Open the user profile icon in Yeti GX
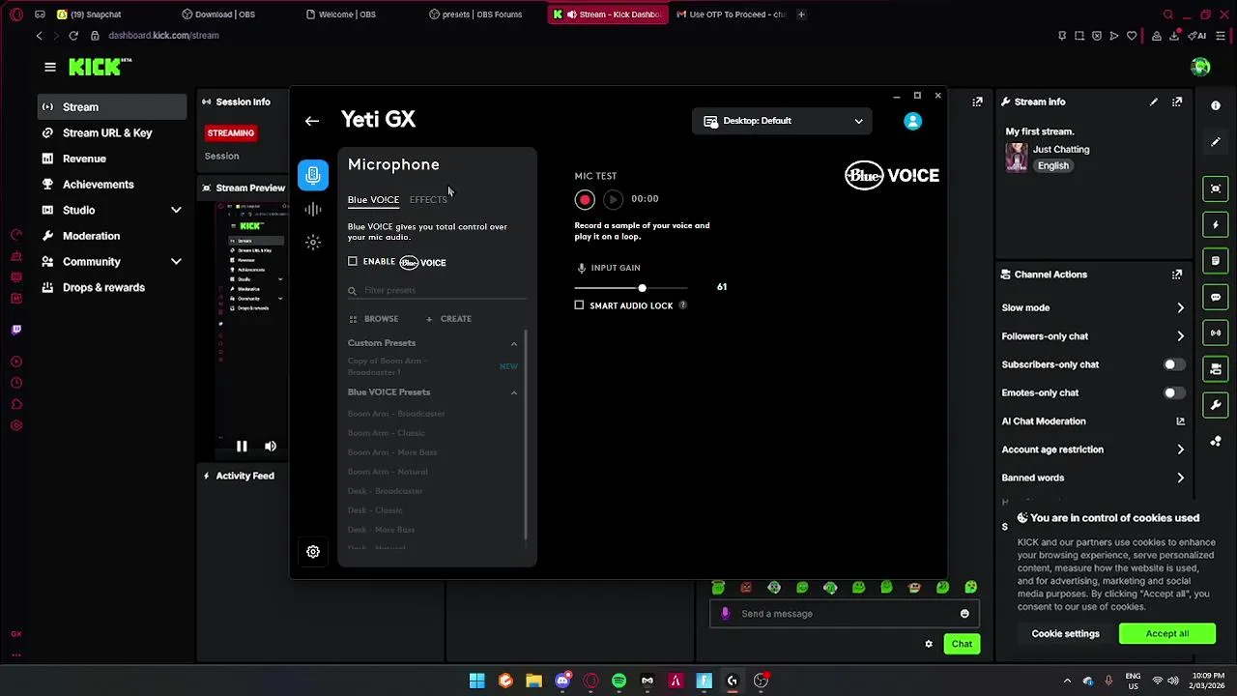The width and height of the screenshot is (1237, 696). pos(912,121)
